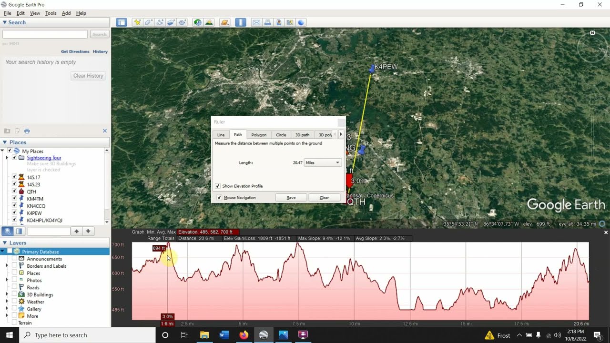Open the Tools menu
Viewport: 610px width, 343px height.
point(51,13)
